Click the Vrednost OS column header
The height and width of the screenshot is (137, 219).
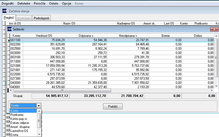pyautogui.click(x=44, y=36)
